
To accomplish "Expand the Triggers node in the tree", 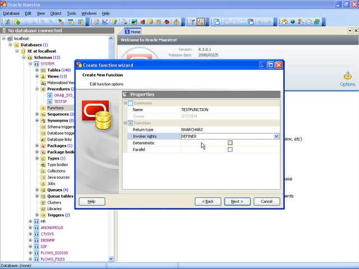I will pos(37,215).
